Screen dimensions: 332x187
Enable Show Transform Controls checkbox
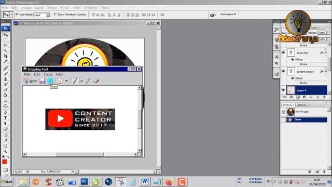coord(56,15)
